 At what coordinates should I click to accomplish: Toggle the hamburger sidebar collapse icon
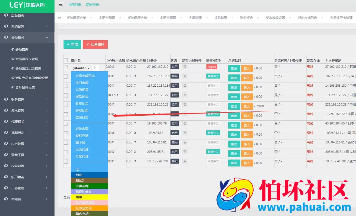61,4
